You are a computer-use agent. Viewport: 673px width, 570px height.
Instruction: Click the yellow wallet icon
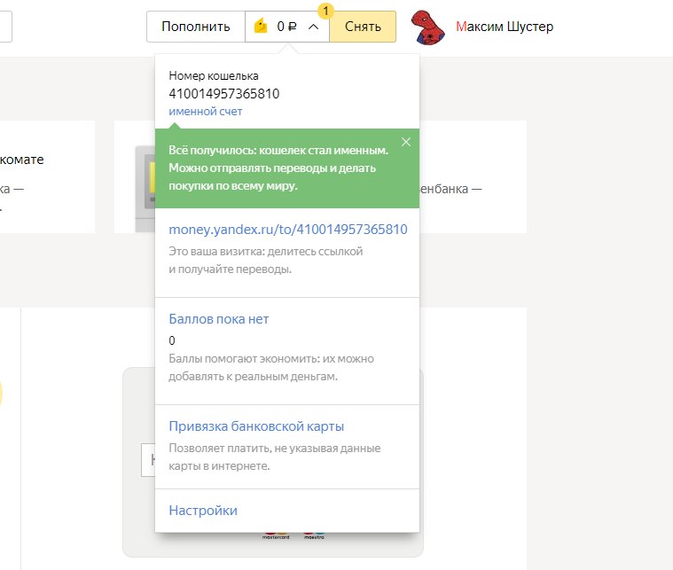point(261,27)
